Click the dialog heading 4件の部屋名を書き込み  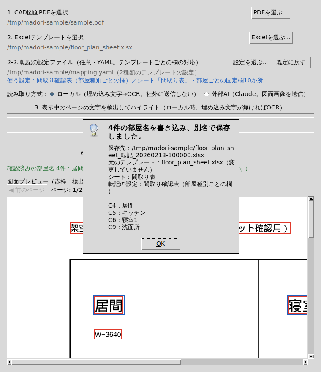[x=169, y=132]
